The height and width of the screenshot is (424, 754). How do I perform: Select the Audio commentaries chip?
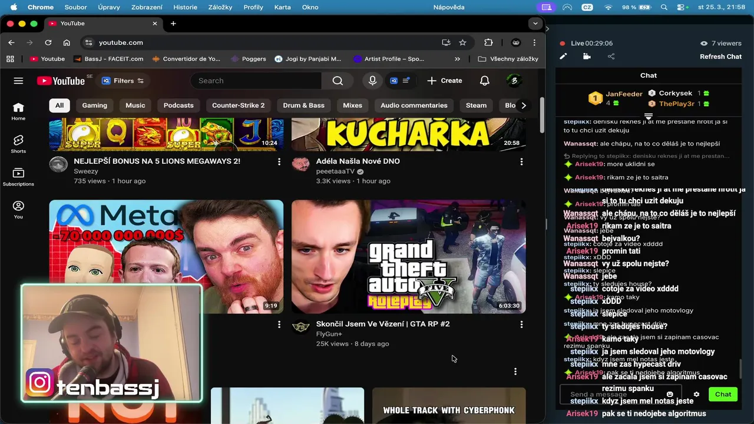tap(414, 105)
